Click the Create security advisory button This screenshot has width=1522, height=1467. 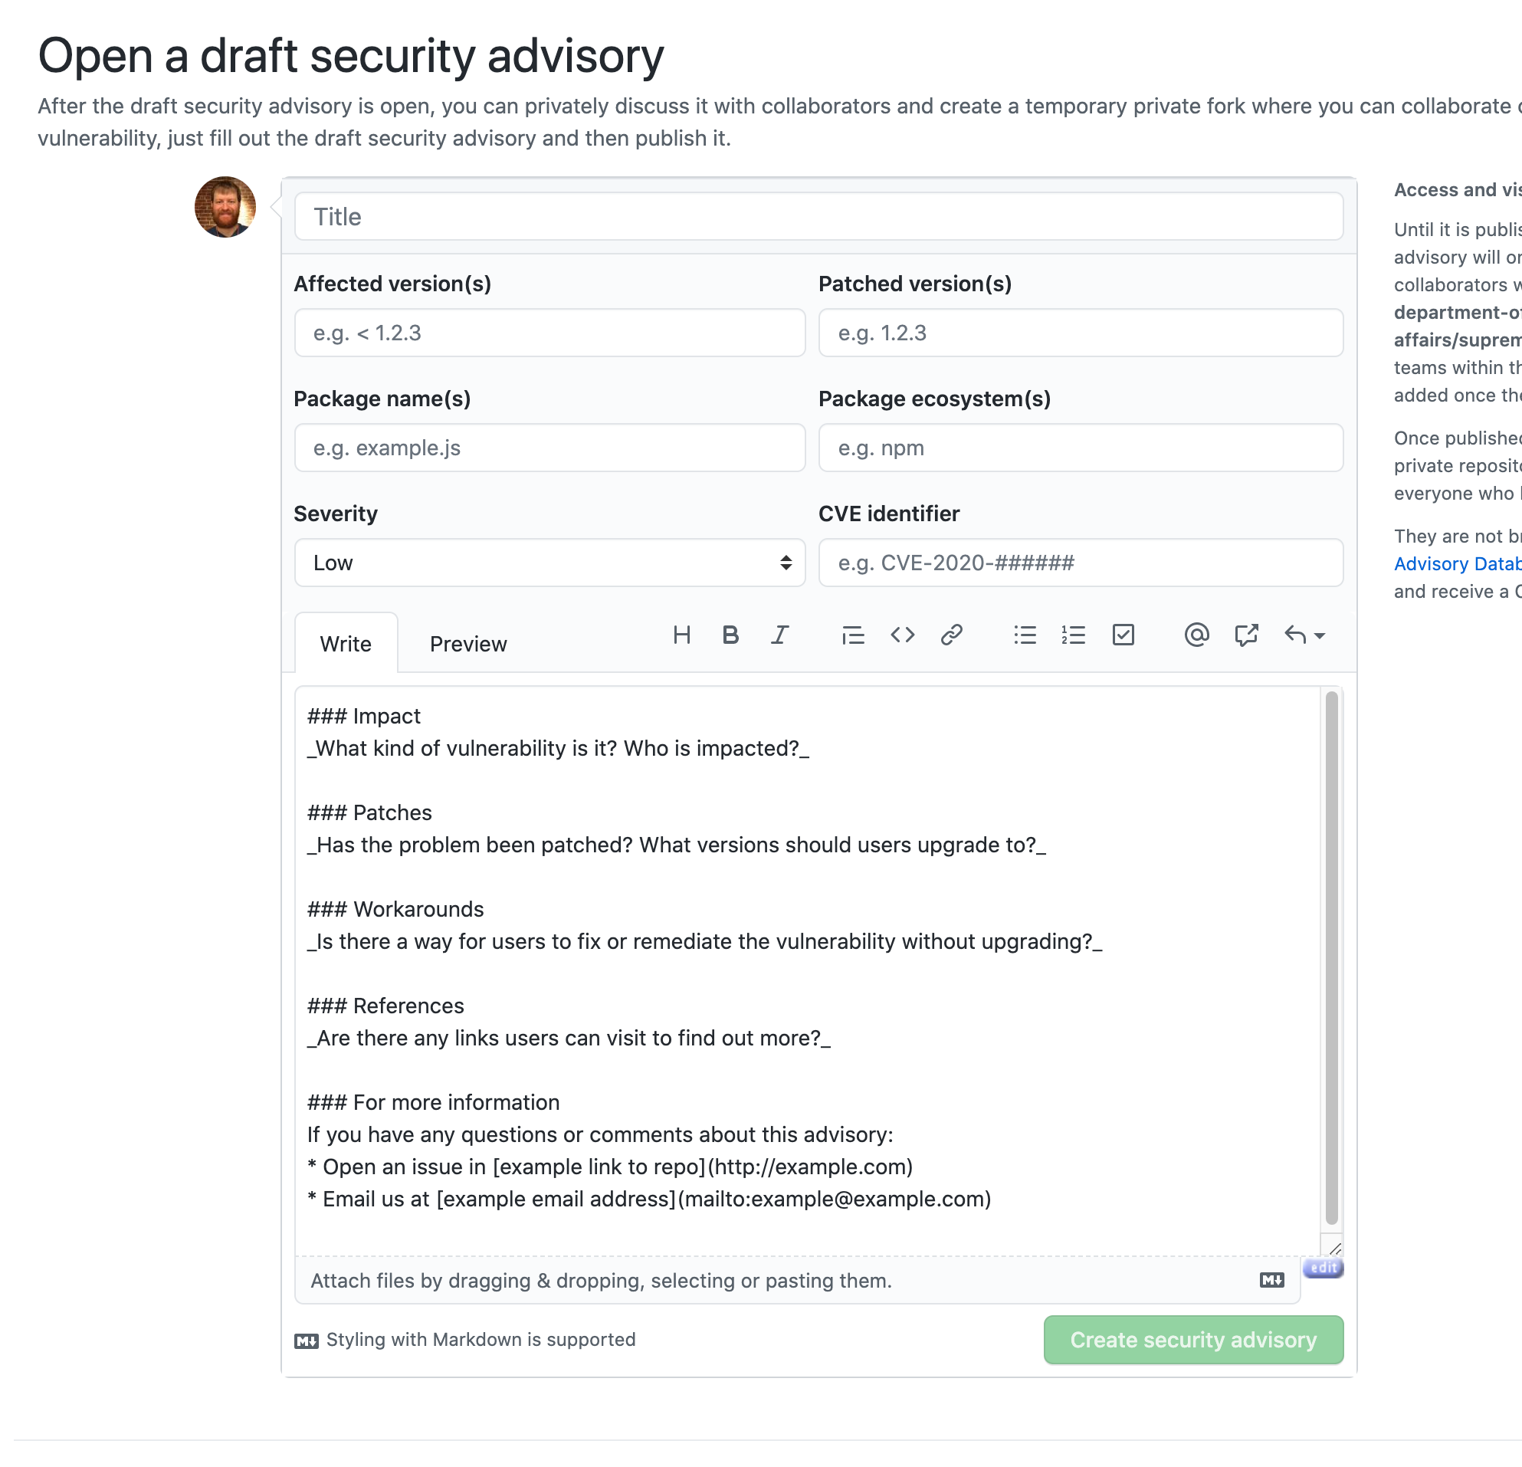pyautogui.click(x=1192, y=1339)
